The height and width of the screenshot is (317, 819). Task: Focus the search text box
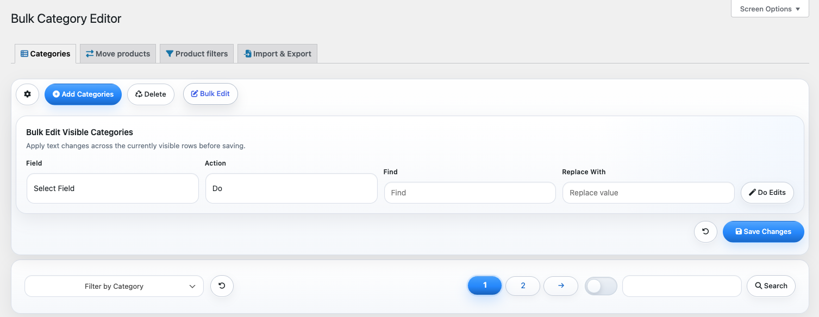682,286
